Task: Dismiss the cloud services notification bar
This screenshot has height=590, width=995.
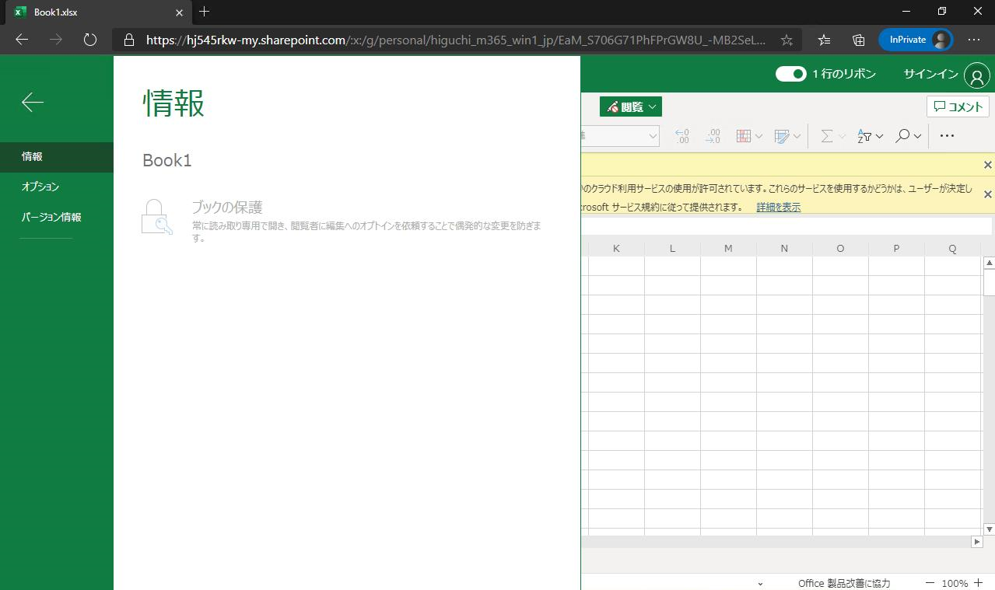Action: (987, 194)
